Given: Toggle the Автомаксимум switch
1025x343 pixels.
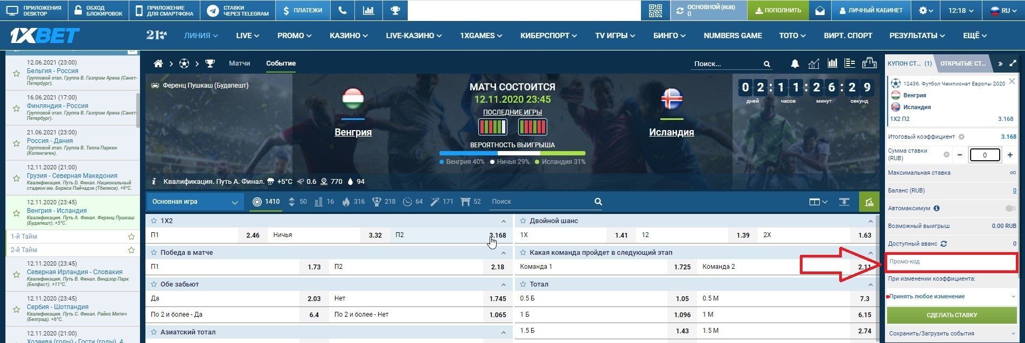Looking at the screenshot, I should [1010, 208].
